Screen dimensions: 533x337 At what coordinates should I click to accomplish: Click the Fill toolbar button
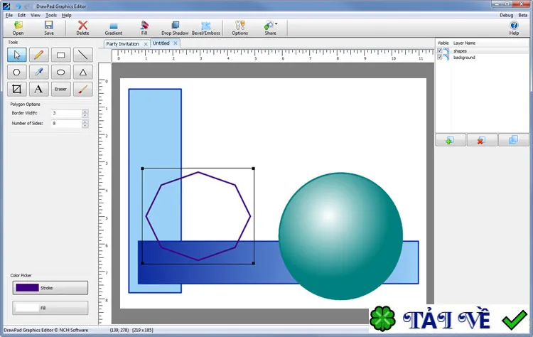point(144,28)
